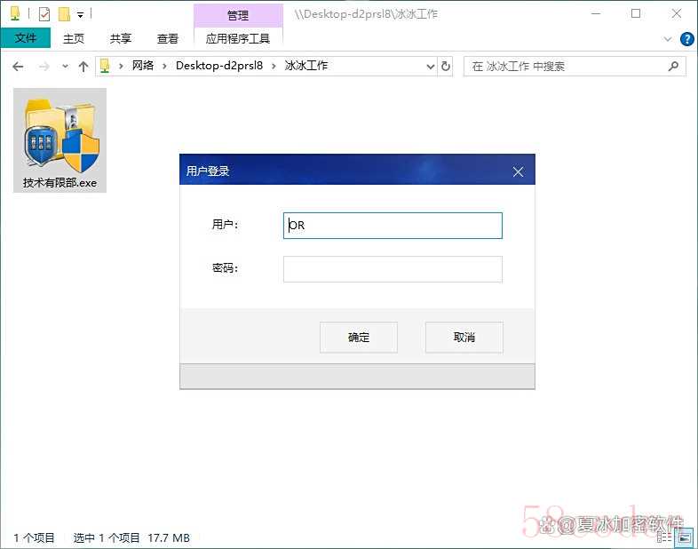The width and height of the screenshot is (698, 549).
Task: Click the properties checkmark quick access icon
Action: point(44,14)
